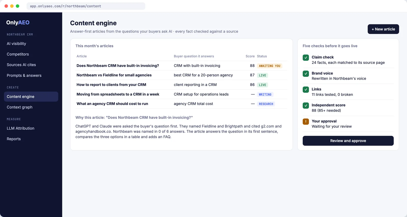The width and height of the screenshot is (407, 217).
Task: Click the Score column header
Action: [x=250, y=56]
